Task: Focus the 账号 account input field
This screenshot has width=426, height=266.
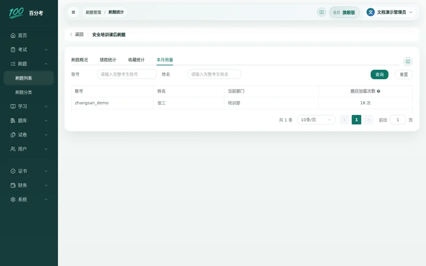Action: (x=127, y=74)
